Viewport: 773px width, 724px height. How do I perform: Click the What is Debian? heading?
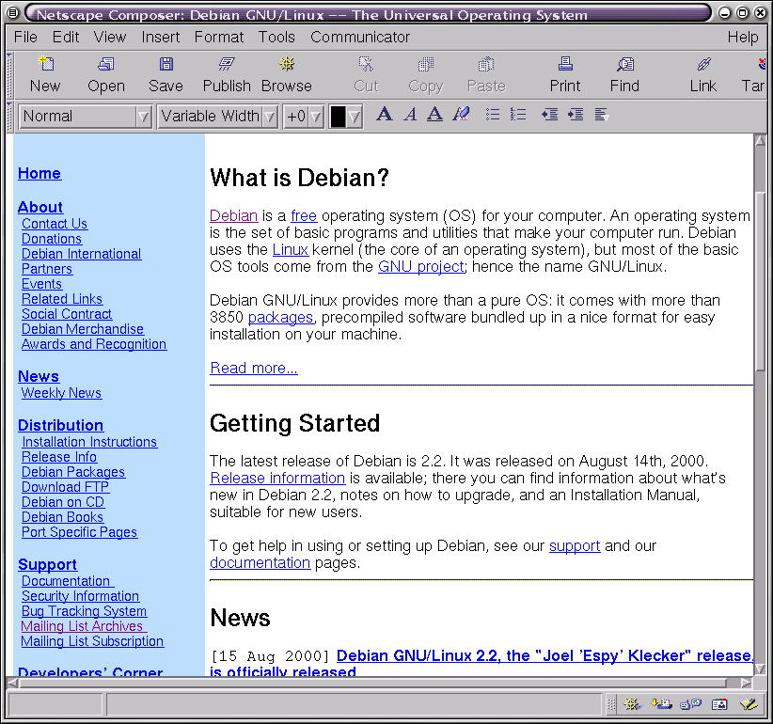tap(299, 178)
